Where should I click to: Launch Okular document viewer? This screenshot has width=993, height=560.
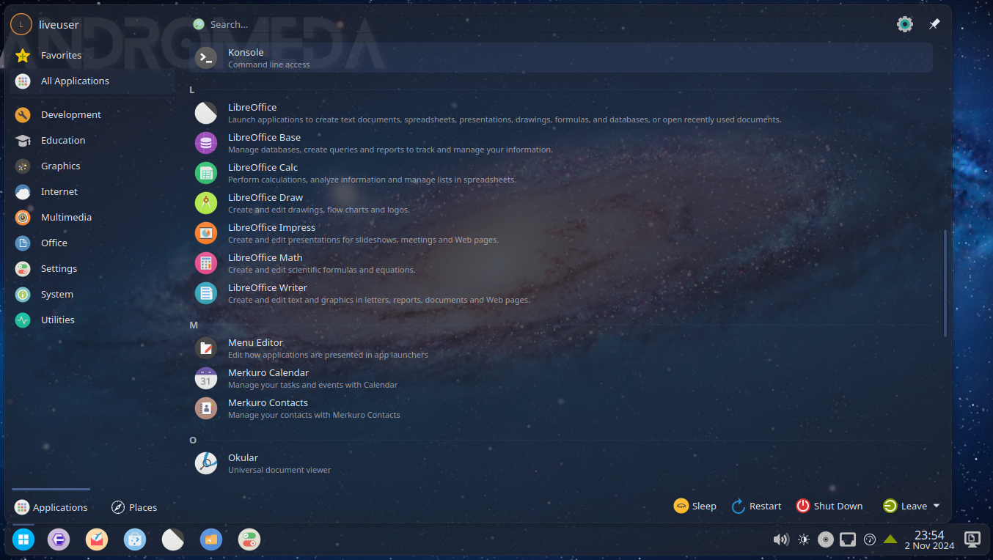click(561, 463)
